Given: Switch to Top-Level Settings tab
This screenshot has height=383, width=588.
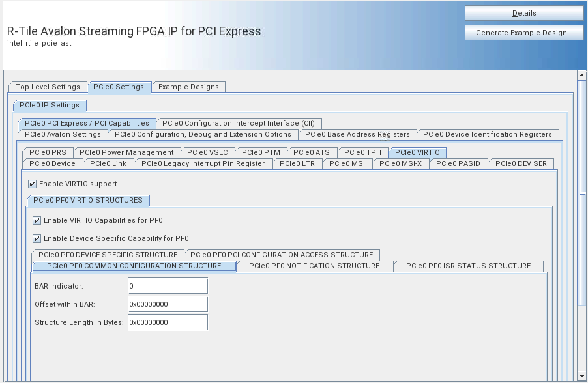Looking at the screenshot, I should click(x=48, y=87).
